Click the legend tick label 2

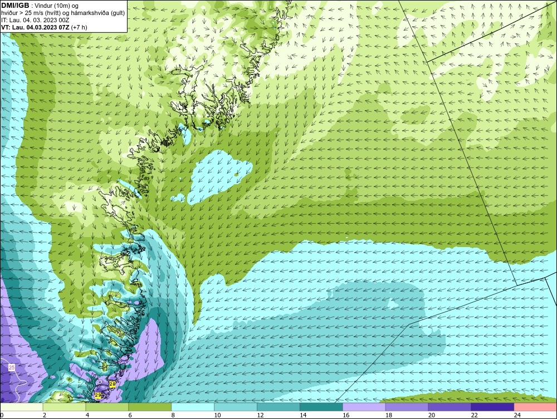45,415
